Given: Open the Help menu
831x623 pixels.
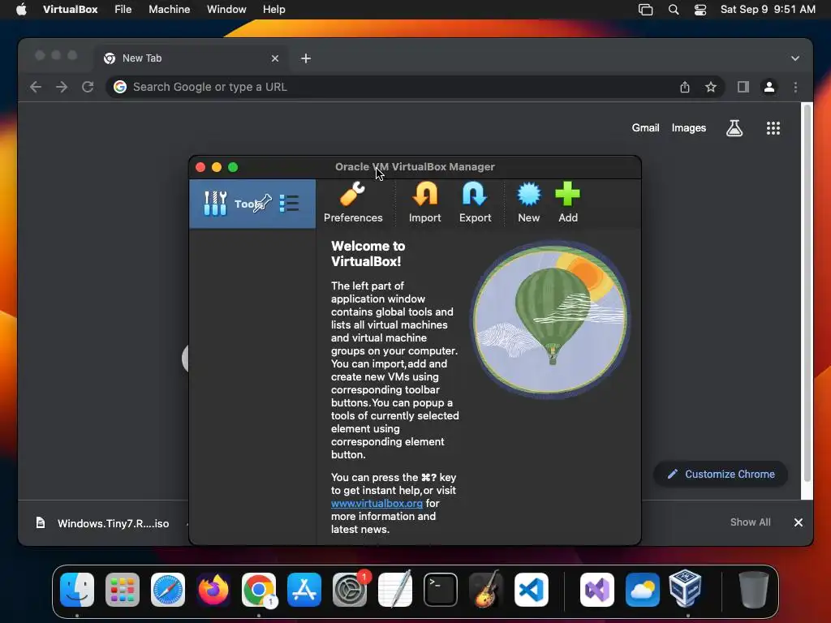Looking at the screenshot, I should [274, 10].
